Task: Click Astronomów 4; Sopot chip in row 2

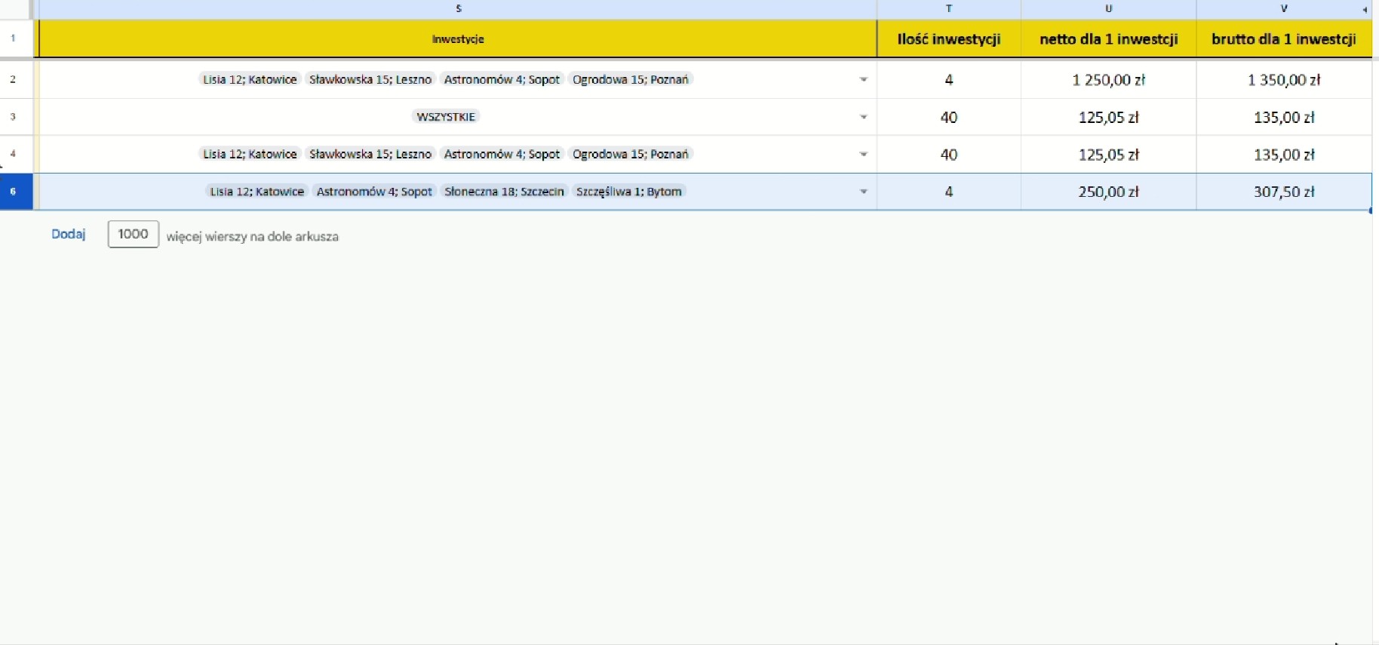Action: point(502,79)
